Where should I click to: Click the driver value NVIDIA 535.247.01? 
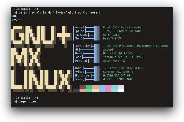[x=117, y=75]
